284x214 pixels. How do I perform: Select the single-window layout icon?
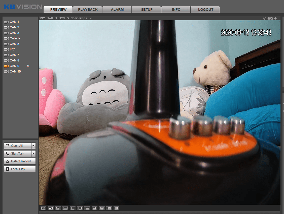(73, 208)
